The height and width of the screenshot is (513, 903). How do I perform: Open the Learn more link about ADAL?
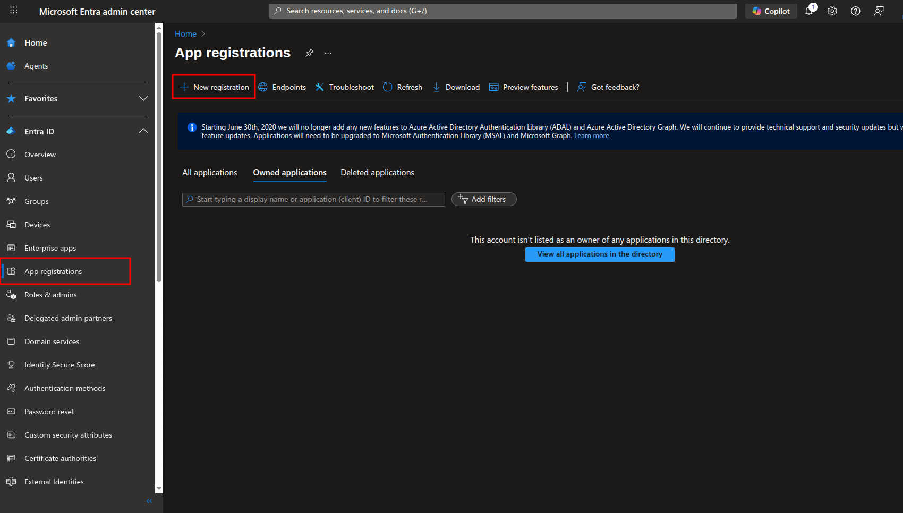point(591,135)
